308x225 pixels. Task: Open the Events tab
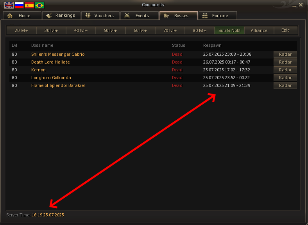[x=140, y=16]
